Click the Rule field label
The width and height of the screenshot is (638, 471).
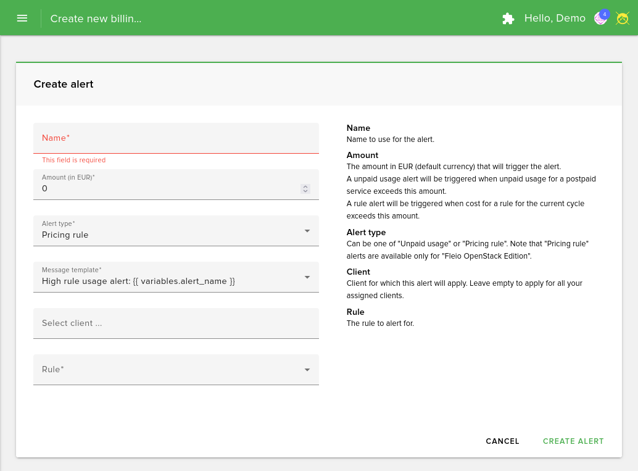53,370
